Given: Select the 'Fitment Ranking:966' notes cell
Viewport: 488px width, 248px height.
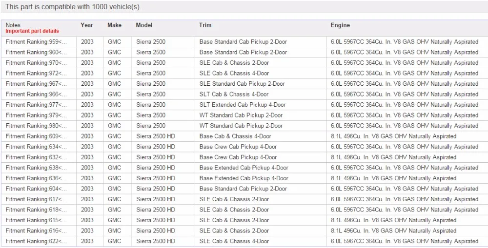Looking at the screenshot, I should point(39,94).
